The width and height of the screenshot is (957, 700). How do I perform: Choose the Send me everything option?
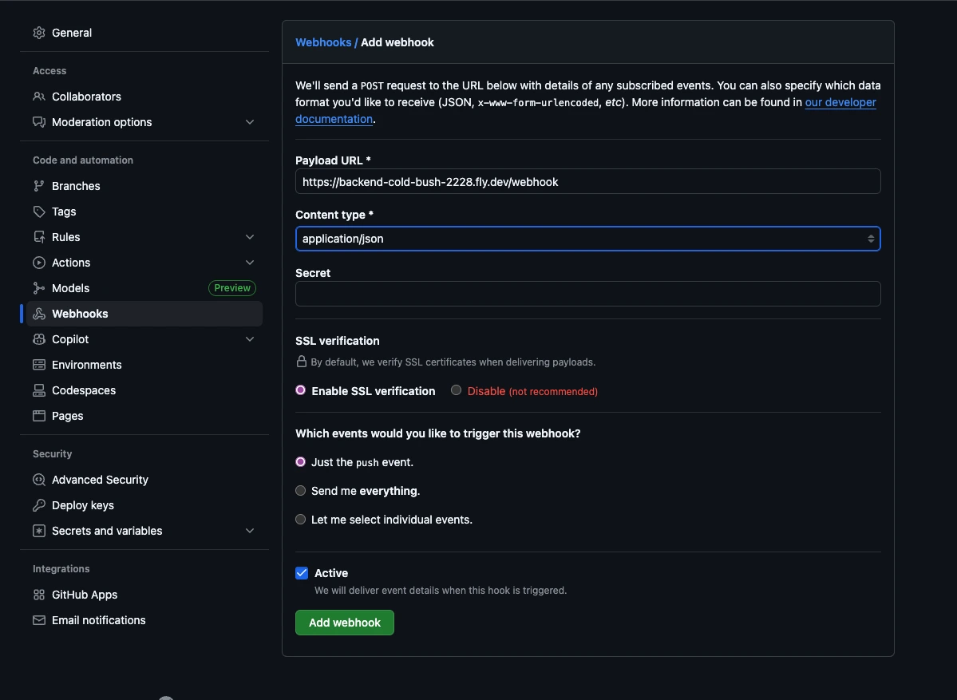(300, 490)
